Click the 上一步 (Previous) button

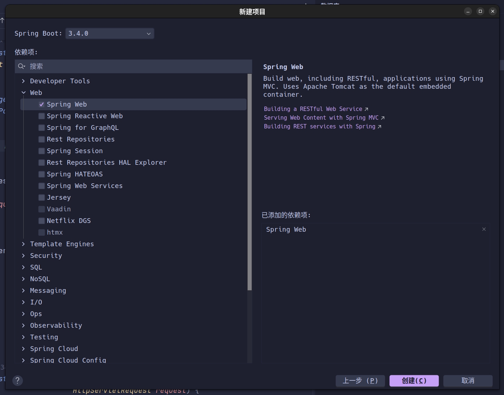tap(360, 380)
